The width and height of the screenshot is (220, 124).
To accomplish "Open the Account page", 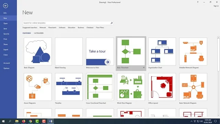I will click(8, 63).
